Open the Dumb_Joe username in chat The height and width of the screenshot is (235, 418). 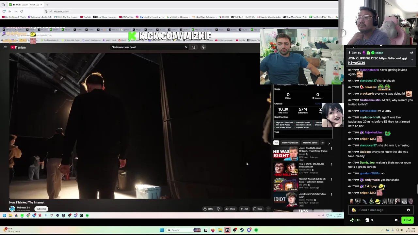(367, 163)
